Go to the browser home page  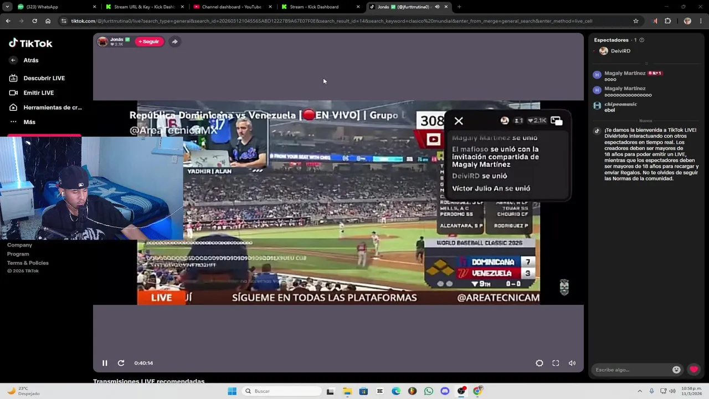pyautogui.click(x=48, y=21)
